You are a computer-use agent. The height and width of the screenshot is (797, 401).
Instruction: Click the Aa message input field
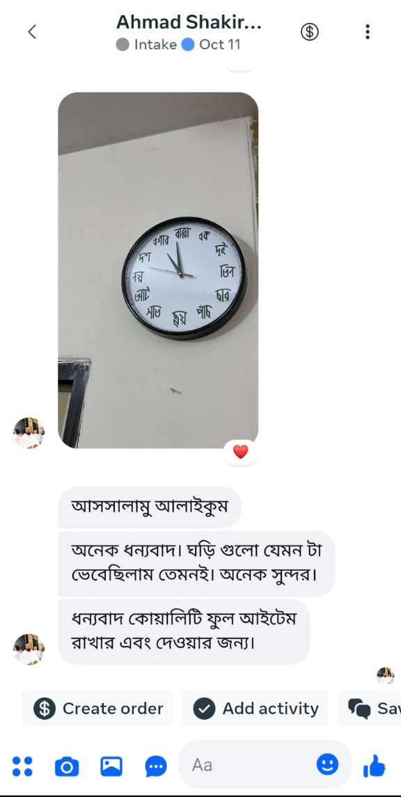point(265,764)
